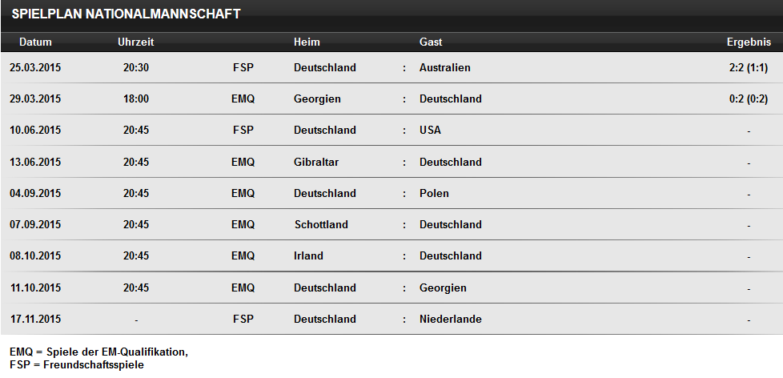Screen dimensions: 783x378
Task: Click the Ergebnis column header
Action: (x=749, y=42)
